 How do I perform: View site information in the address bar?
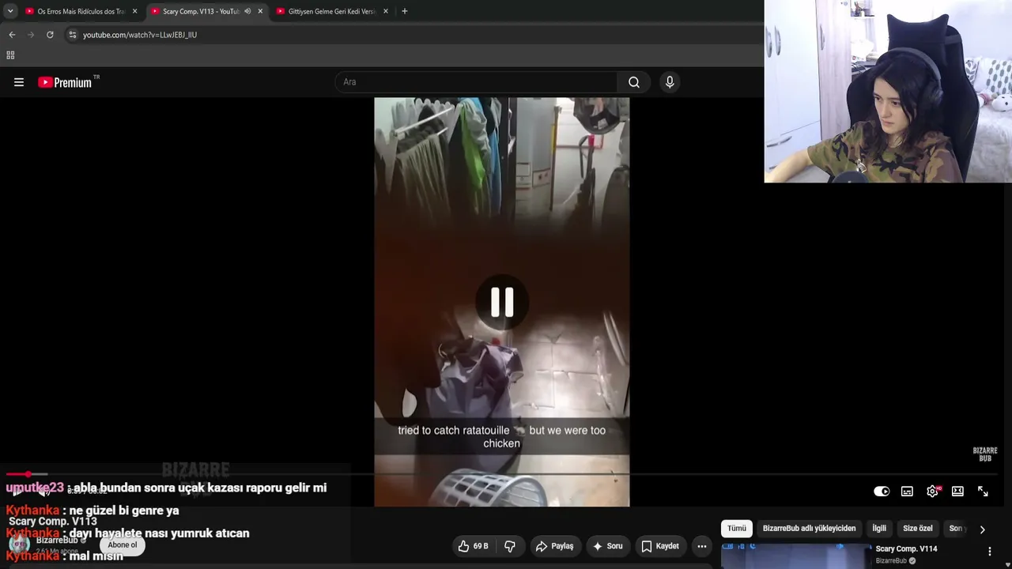point(73,35)
